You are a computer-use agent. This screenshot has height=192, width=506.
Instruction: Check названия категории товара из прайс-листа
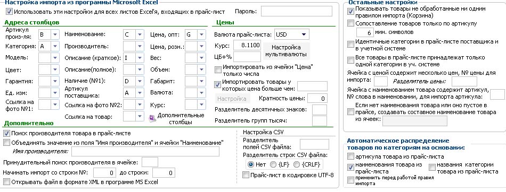pos(432,168)
